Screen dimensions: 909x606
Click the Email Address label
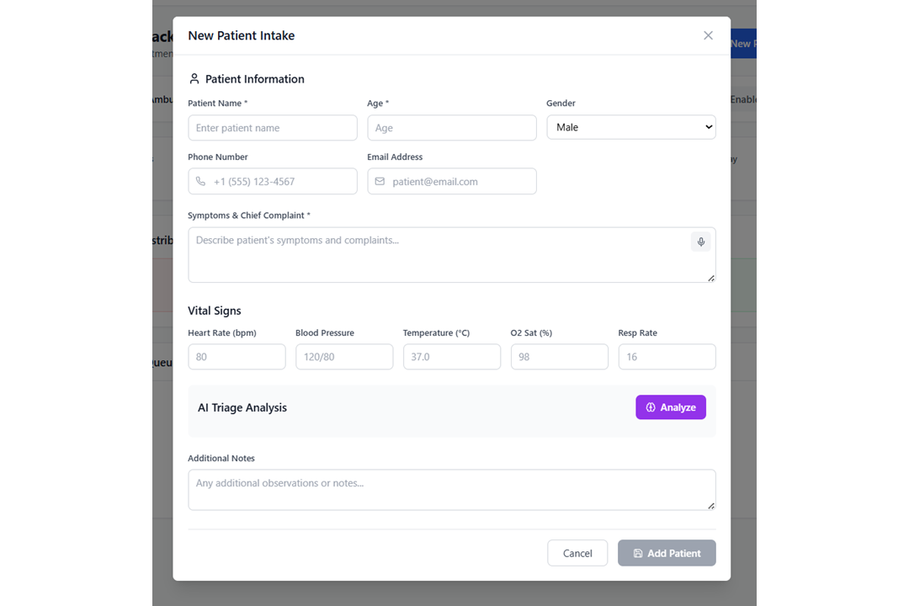pos(395,157)
